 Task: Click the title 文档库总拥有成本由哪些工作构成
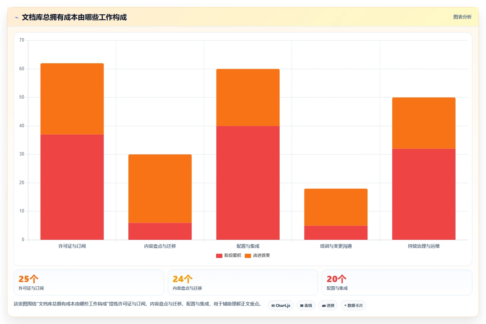tap(74, 17)
